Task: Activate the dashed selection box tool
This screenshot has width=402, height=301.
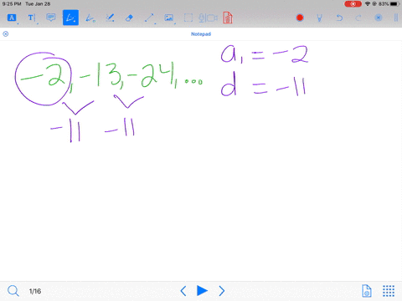Action: pos(188,18)
